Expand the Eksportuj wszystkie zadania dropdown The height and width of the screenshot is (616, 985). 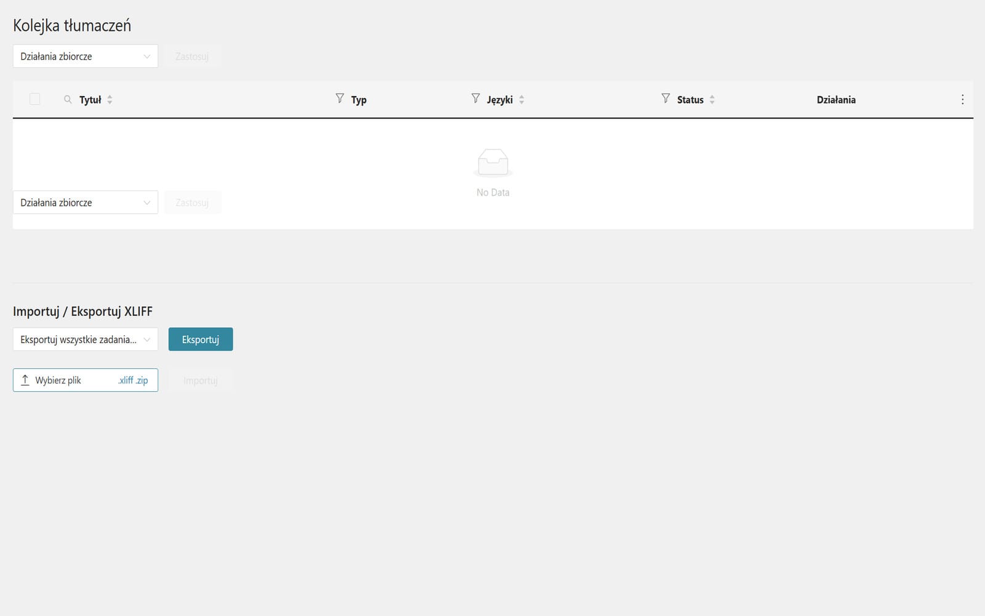[x=86, y=339]
